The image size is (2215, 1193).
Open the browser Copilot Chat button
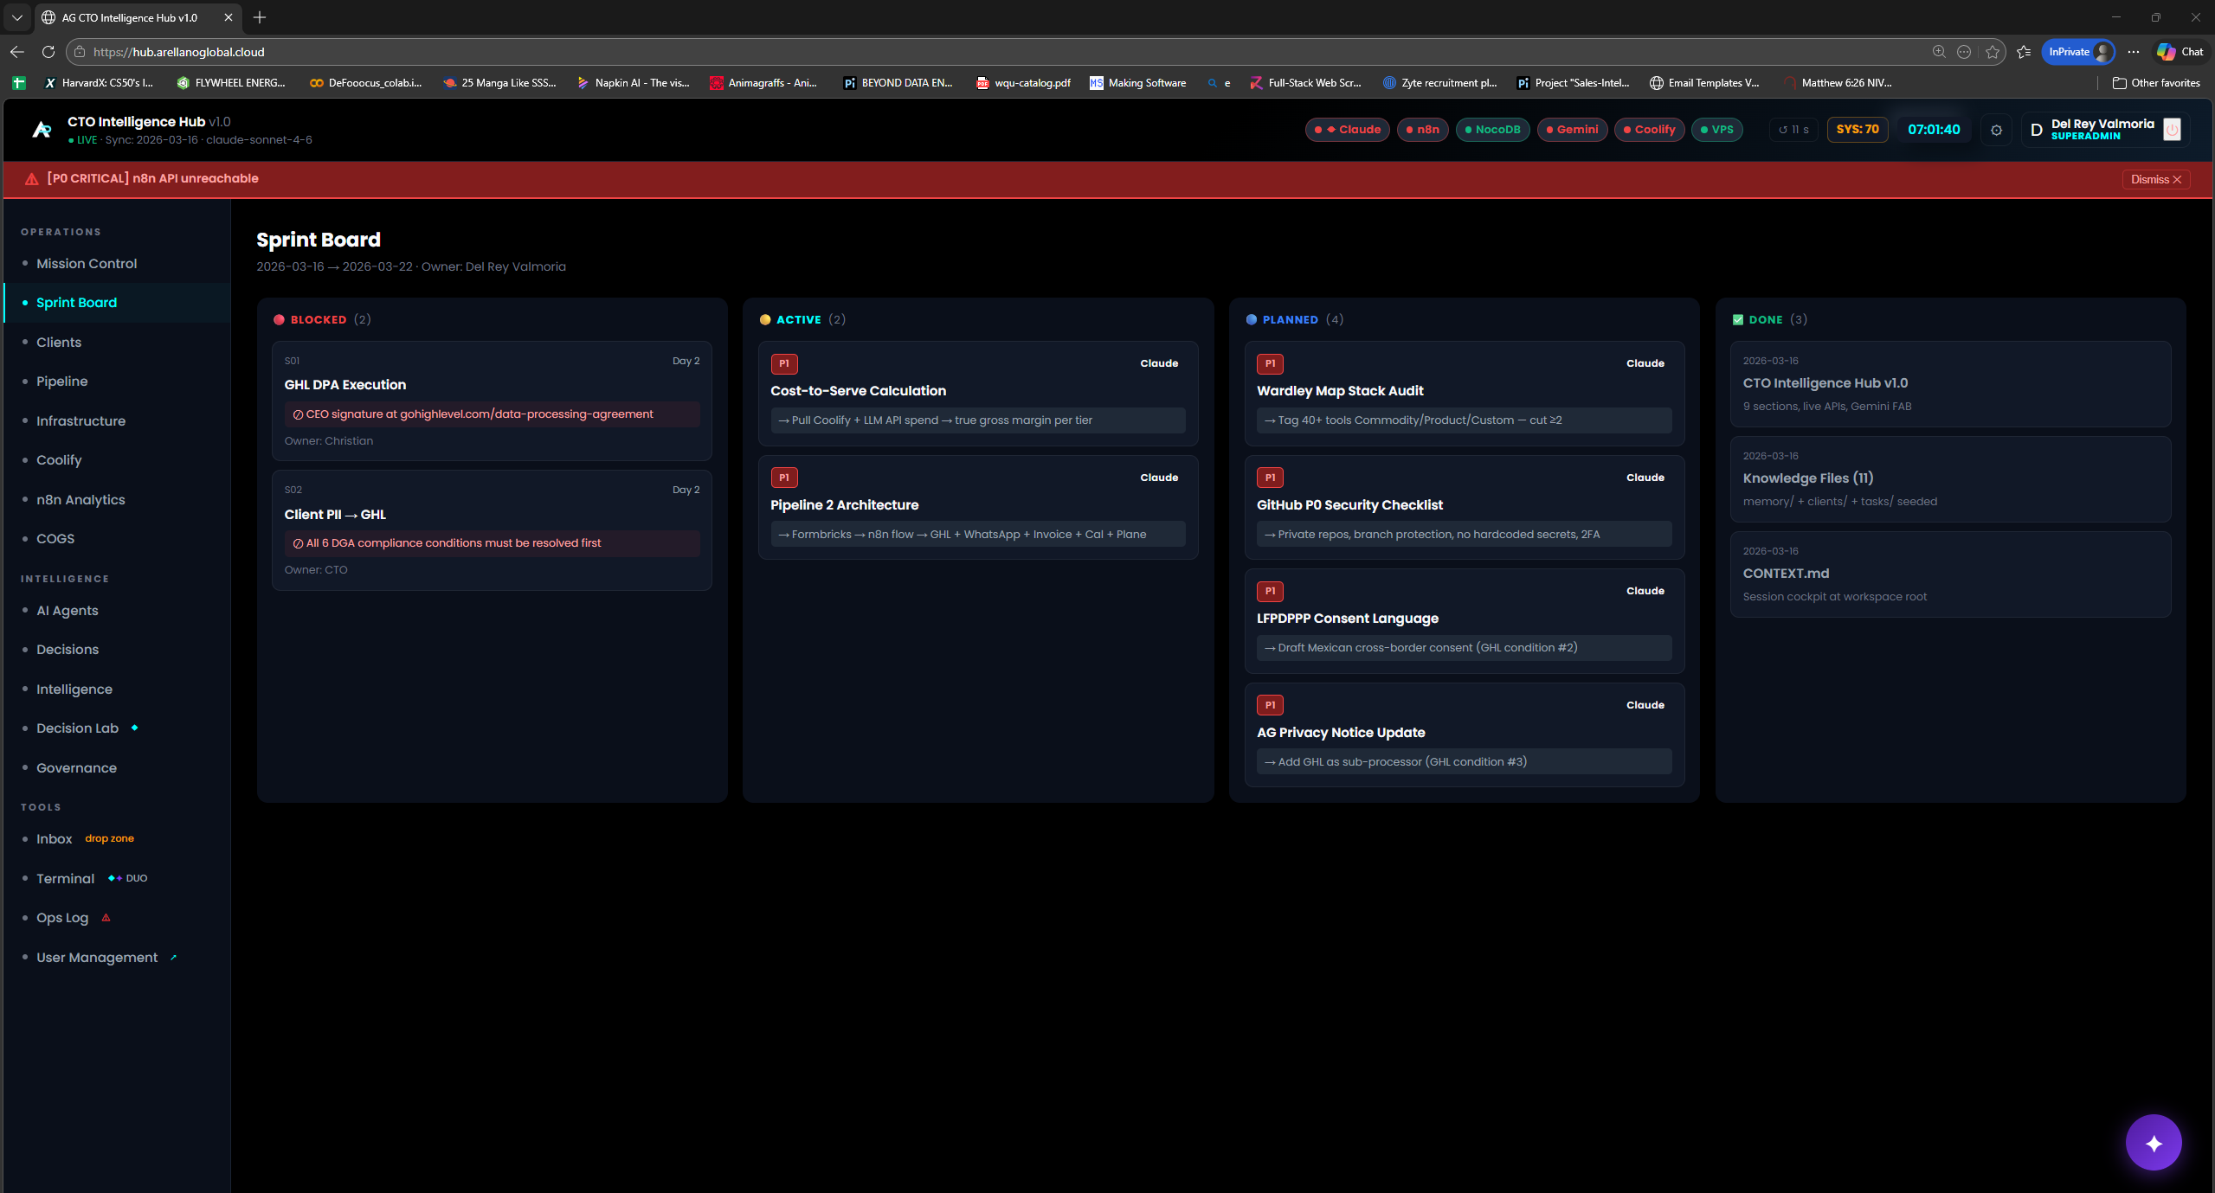pos(2180,52)
